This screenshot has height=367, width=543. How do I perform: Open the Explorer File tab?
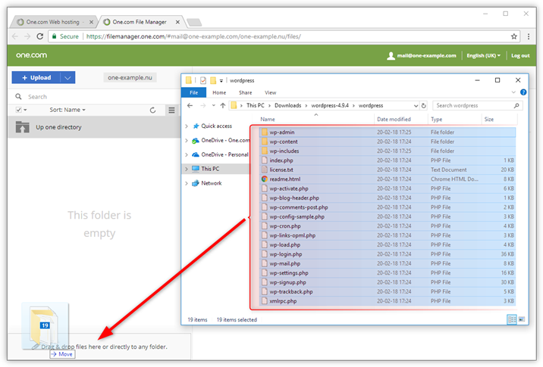(194, 92)
